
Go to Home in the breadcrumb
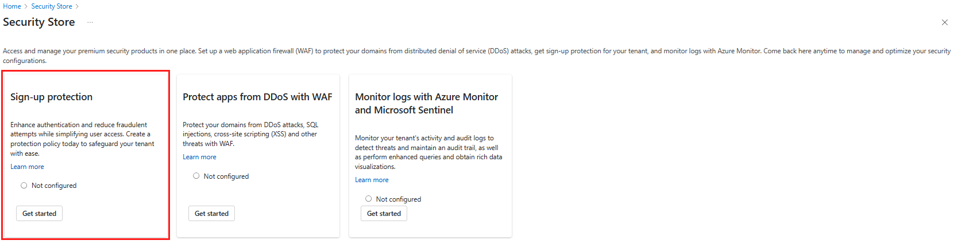(x=12, y=6)
